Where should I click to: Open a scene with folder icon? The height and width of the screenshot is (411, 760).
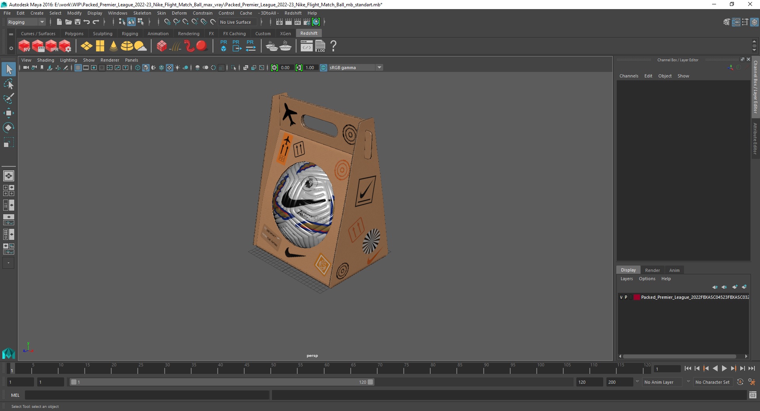(68, 22)
